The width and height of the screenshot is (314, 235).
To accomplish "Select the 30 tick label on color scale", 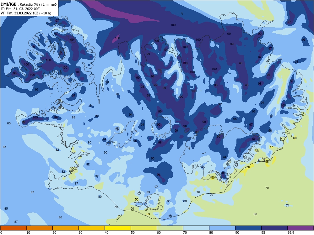I will (x=80, y=232).
